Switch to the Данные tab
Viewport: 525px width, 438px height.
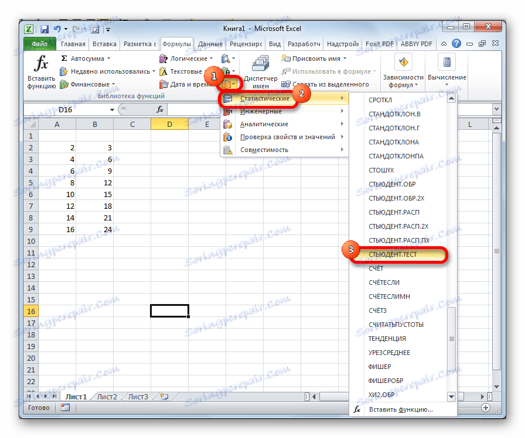click(210, 44)
